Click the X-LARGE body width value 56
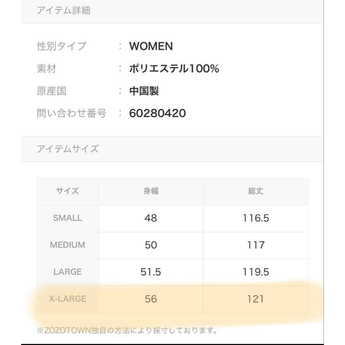The height and width of the screenshot is (345, 345). pyautogui.click(x=151, y=299)
